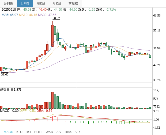Click the DEA: -0.36 value
Screen dimensions: 166x135
click(44, 111)
